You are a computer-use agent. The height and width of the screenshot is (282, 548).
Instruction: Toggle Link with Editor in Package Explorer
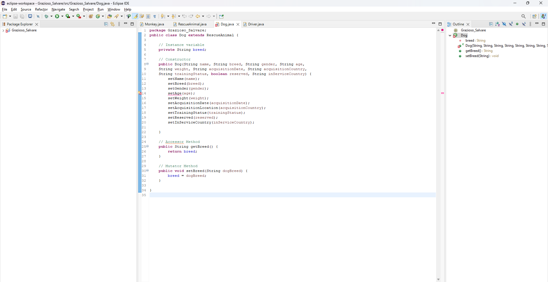coord(112,24)
